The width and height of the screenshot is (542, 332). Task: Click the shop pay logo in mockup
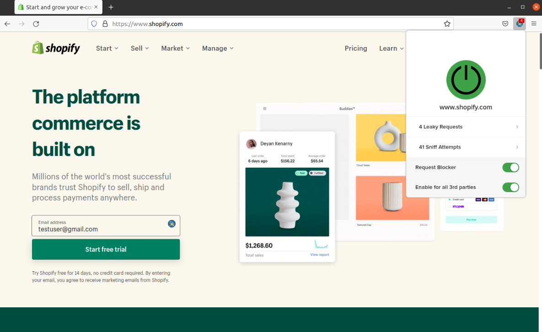pyautogui.click(x=458, y=206)
